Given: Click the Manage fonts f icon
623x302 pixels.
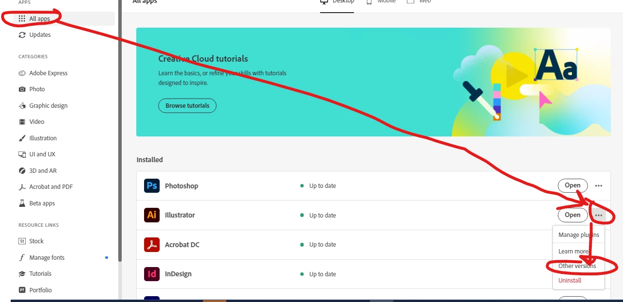Looking at the screenshot, I should [x=22, y=258].
